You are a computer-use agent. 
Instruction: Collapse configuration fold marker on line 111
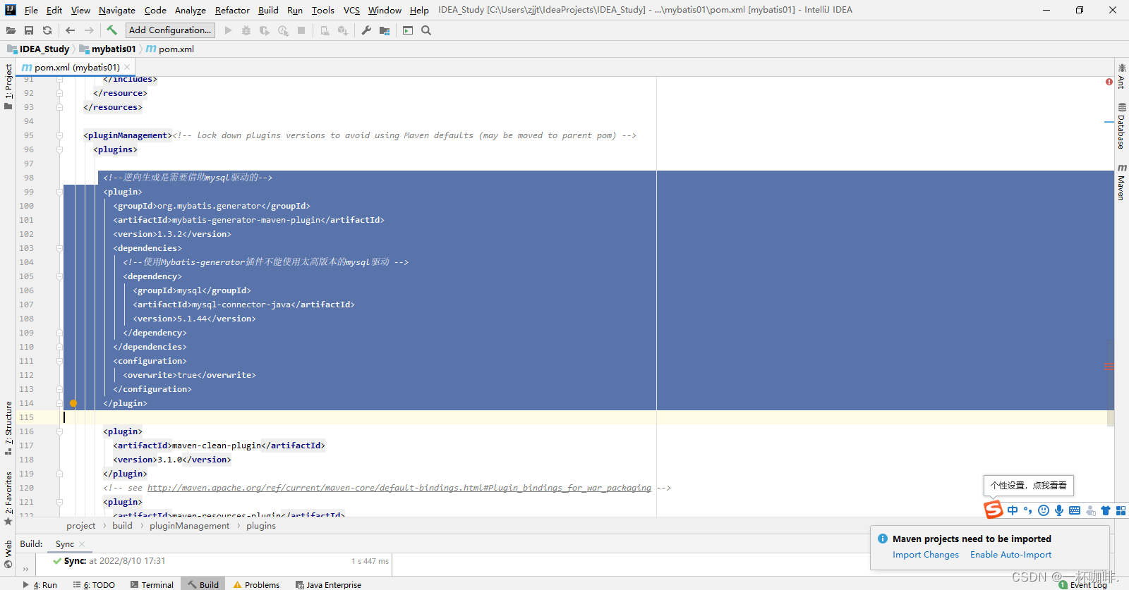pos(60,361)
